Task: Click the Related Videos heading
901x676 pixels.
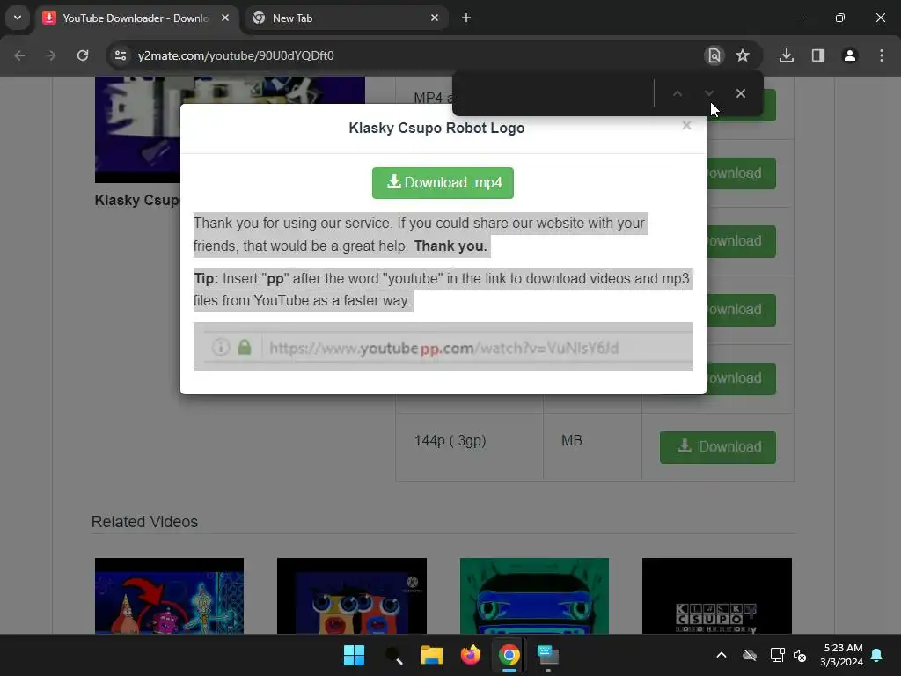Action: click(145, 522)
